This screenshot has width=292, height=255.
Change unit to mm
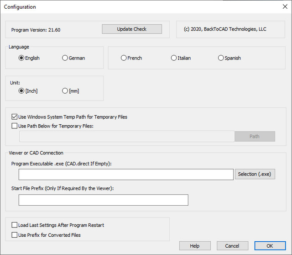65,91
